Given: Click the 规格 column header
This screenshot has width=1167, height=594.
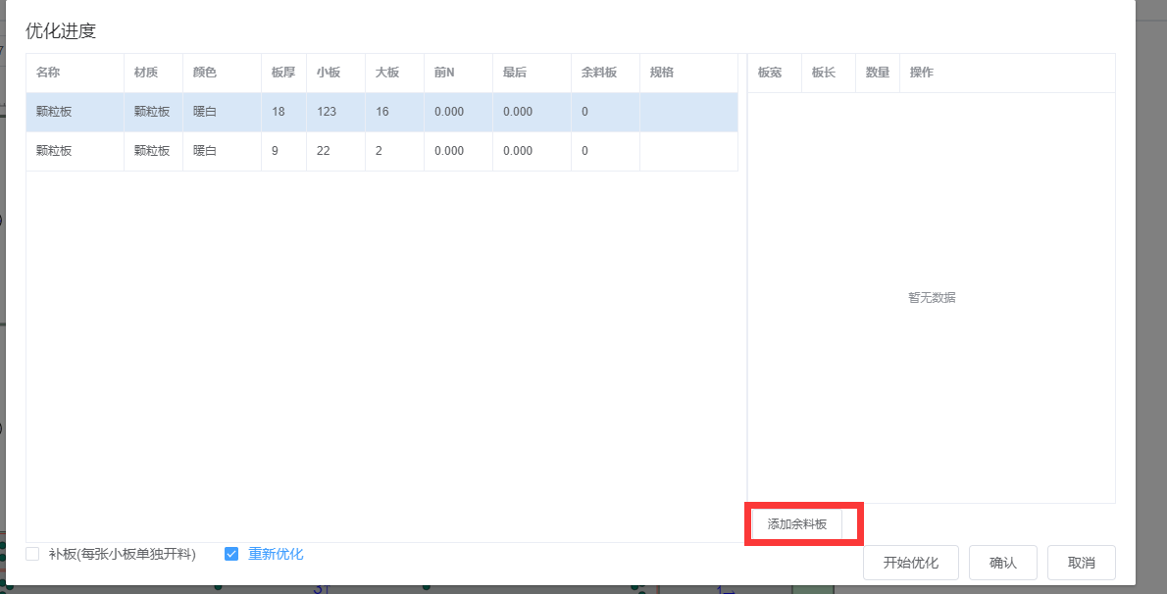Looking at the screenshot, I should [x=662, y=73].
